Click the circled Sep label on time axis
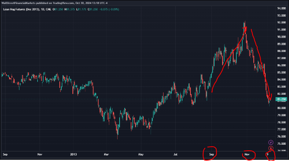Screen dimensions: 289x161 [211, 154]
